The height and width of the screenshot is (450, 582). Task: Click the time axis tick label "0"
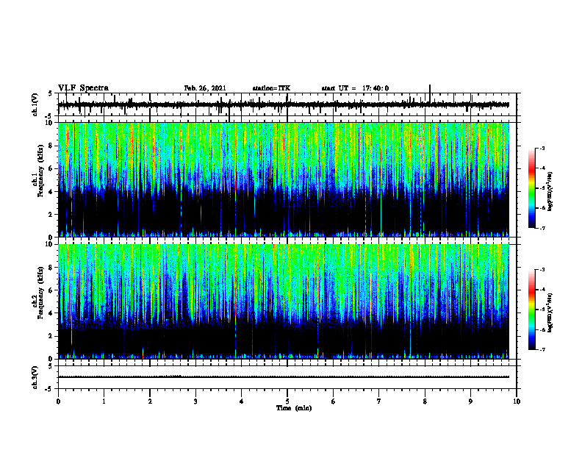58,401
